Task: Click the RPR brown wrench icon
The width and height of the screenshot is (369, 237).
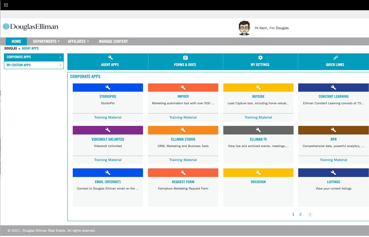Action: tap(333, 130)
